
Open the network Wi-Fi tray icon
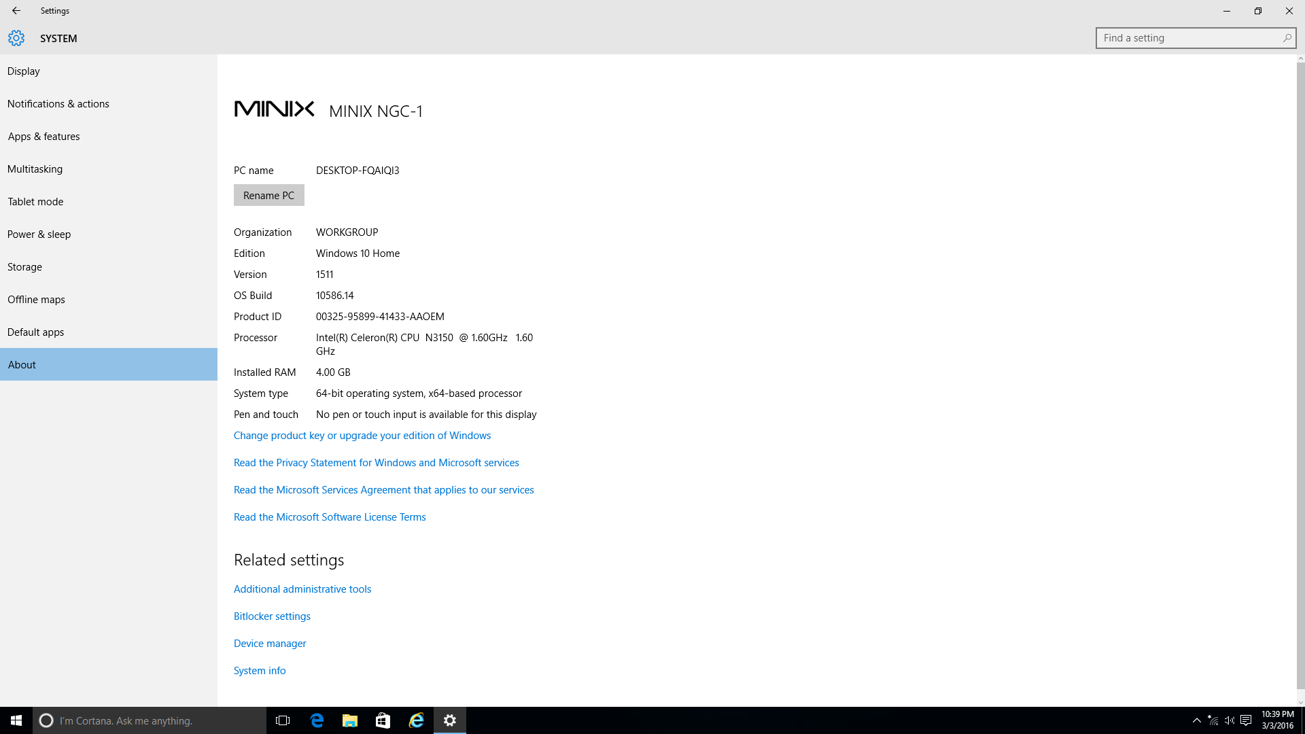point(1213,720)
